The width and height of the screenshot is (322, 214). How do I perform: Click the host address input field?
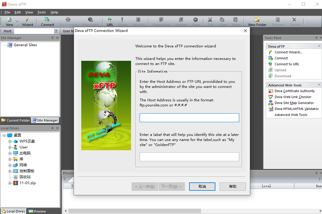pyautogui.click(x=189, y=118)
